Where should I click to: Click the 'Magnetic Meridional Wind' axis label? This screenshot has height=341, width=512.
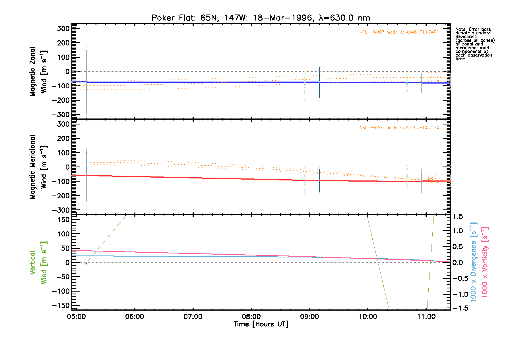[x=38, y=167]
